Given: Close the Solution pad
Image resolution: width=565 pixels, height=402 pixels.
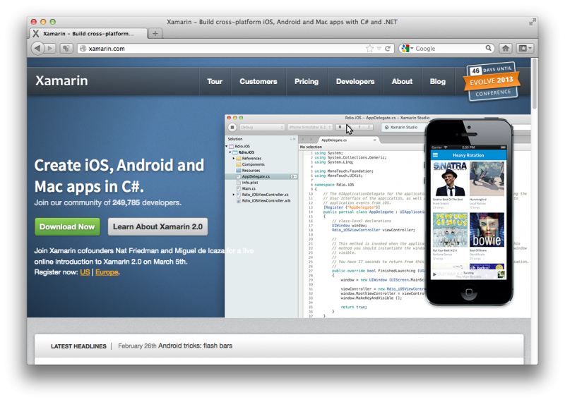Looking at the screenshot, I should click(295, 139).
